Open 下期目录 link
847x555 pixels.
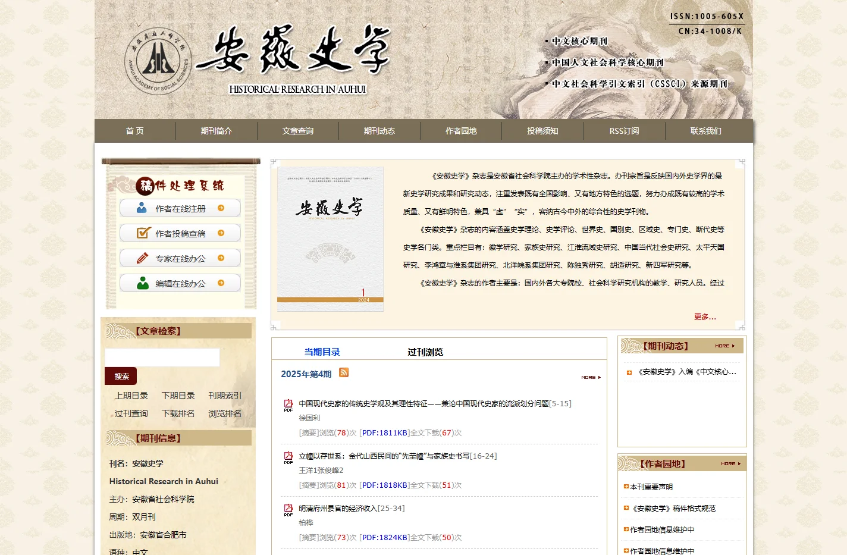(x=178, y=396)
